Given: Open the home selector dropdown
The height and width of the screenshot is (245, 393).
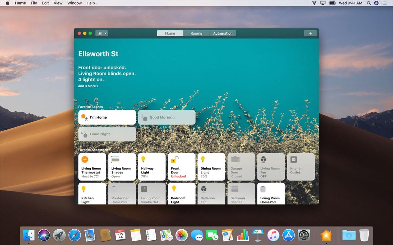Looking at the screenshot, I should click(x=102, y=33).
